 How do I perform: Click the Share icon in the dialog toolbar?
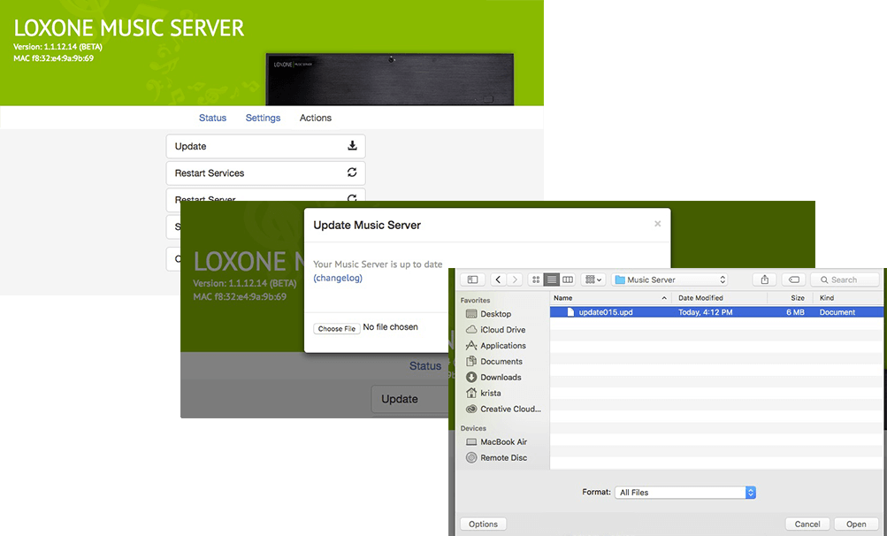point(764,279)
